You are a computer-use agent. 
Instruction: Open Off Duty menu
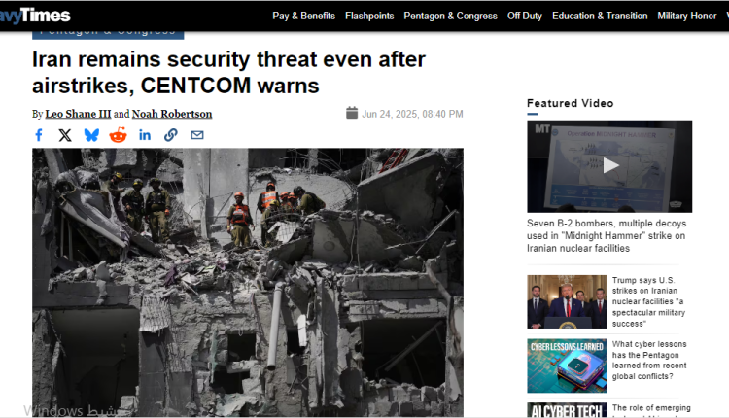tap(525, 16)
